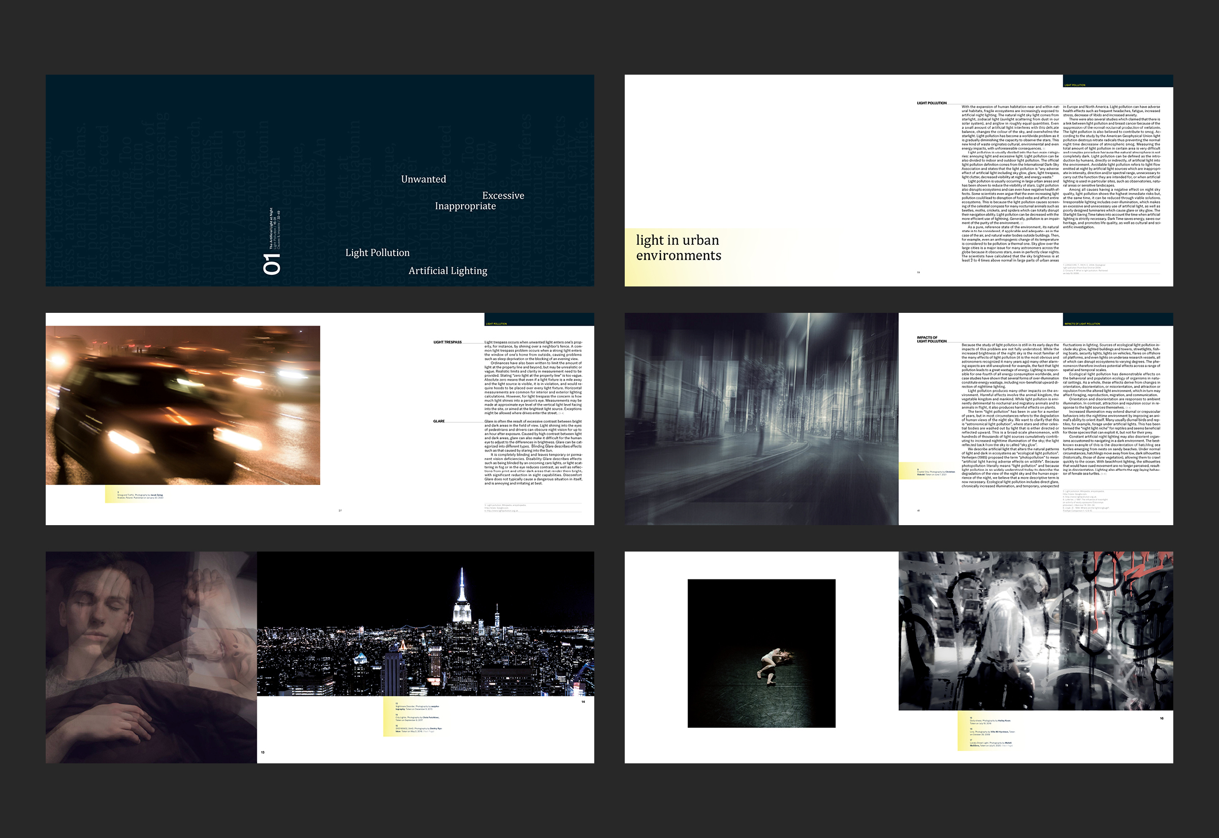Click the word 'Unwanted' on navy spread
Screen dimensions: 1219x838
(423, 179)
